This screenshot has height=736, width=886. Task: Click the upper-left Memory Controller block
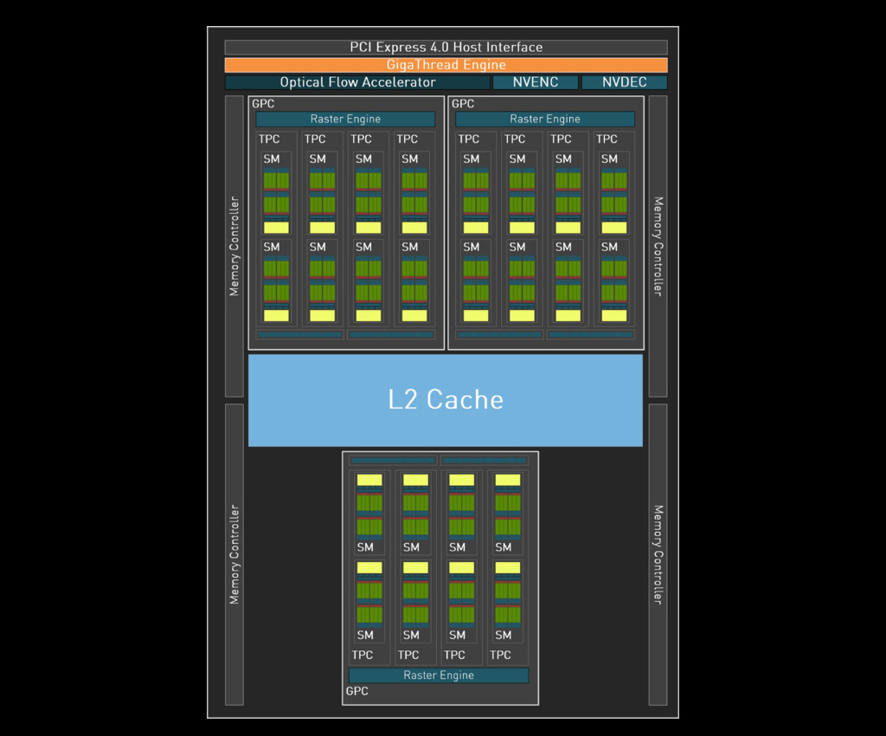(234, 246)
